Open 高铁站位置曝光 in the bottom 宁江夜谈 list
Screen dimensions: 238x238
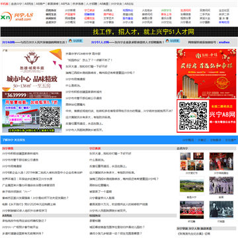[x=99, y=185]
